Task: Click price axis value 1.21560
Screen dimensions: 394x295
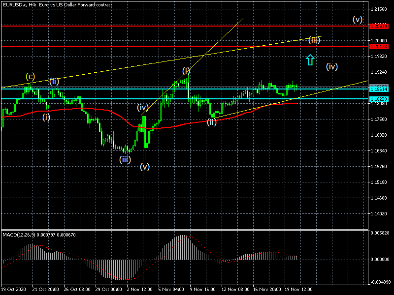Action: (379, 9)
